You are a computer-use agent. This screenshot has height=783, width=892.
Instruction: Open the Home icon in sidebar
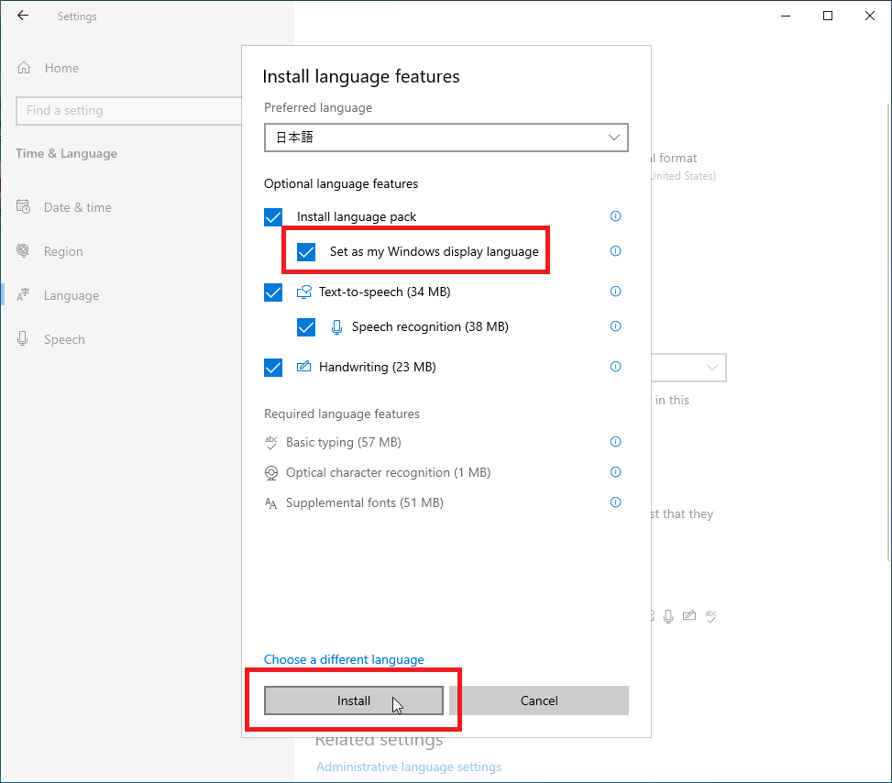[x=24, y=68]
